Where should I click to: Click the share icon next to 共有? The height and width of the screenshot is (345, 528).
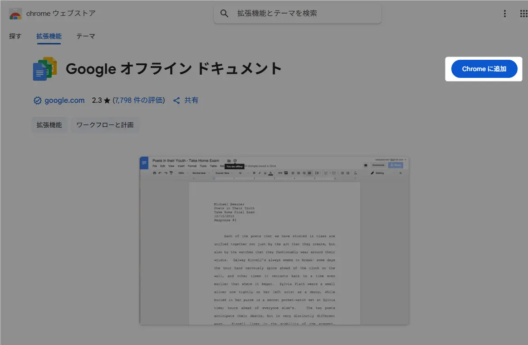[177, 101]
